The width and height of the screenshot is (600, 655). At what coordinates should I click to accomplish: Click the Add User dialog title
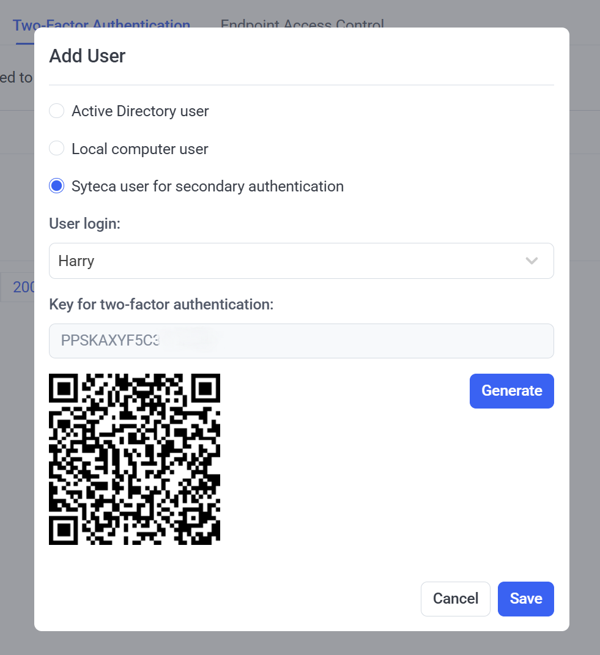(x=87, y=56)
